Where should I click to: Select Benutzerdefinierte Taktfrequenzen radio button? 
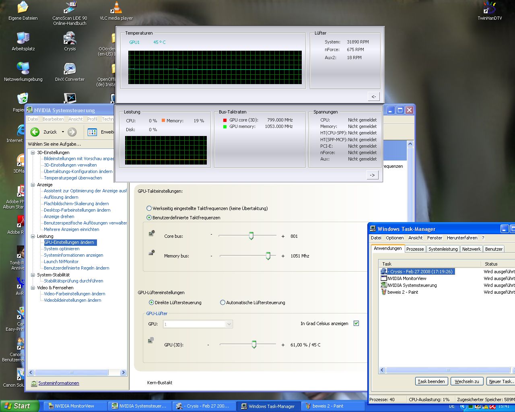149,218
